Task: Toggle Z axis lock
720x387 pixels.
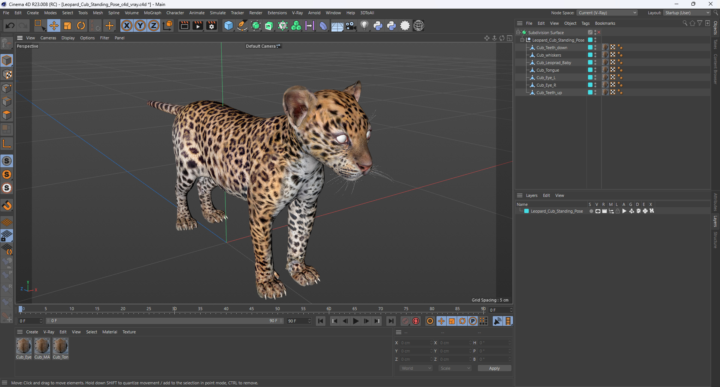Action: tap(154, 25)
